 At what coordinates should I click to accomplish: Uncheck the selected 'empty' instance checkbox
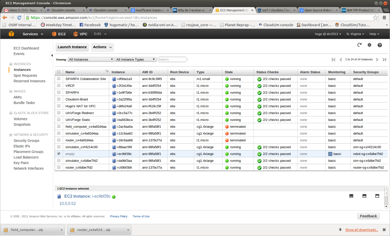pyautogui.click(x=59, y=153)
